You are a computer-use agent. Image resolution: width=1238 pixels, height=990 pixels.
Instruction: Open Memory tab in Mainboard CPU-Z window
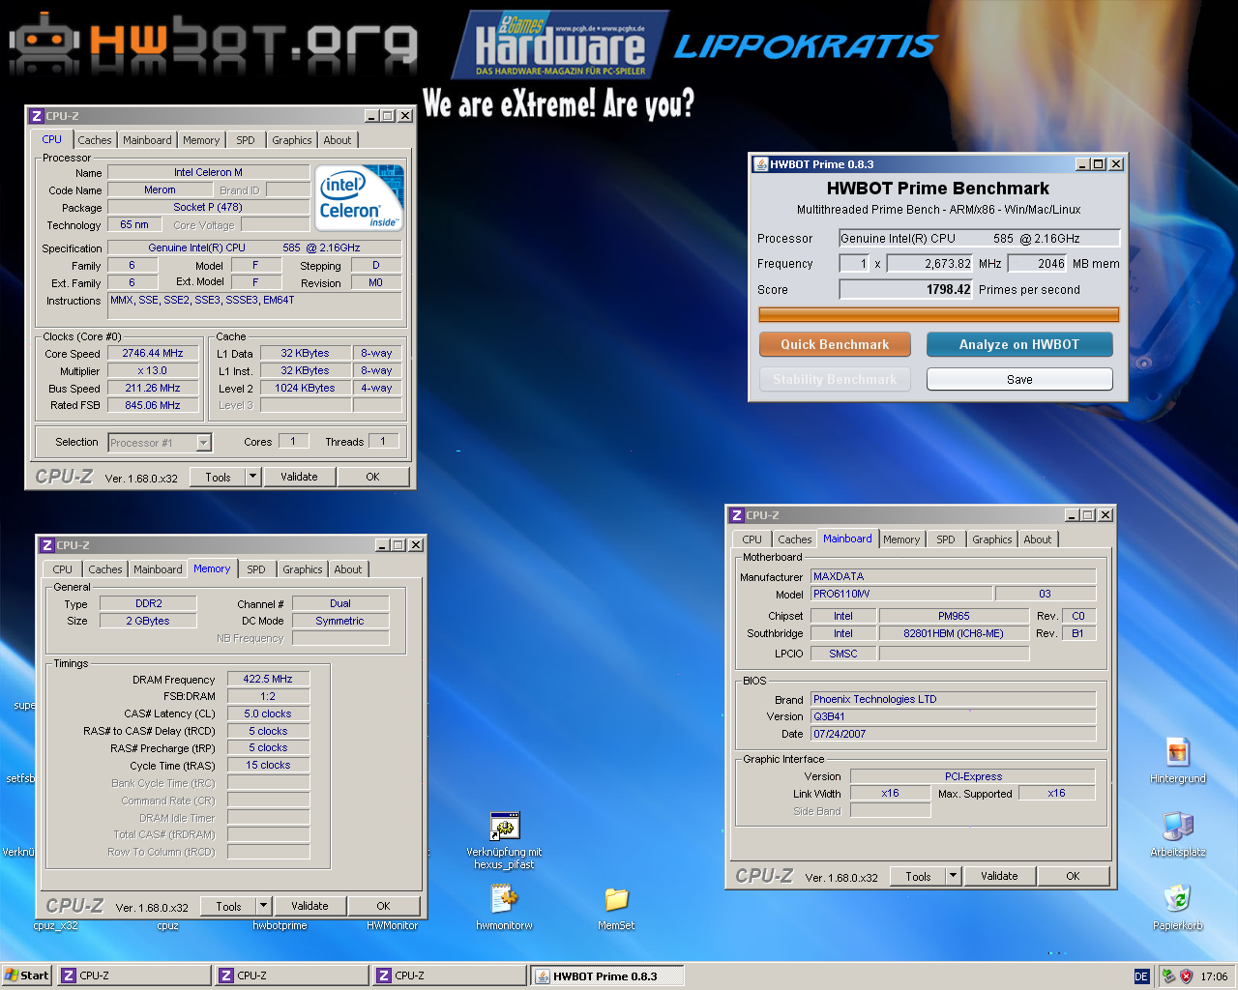(901, 539)
